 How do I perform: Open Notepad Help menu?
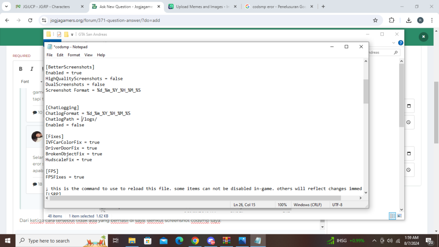[101, 55]
